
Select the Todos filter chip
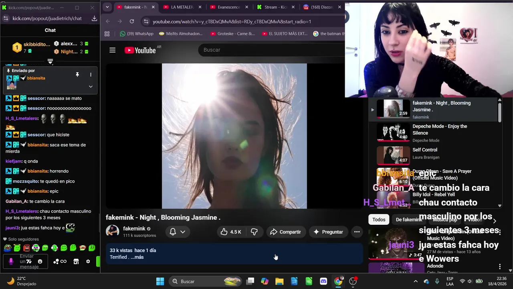tap(379, 220)
